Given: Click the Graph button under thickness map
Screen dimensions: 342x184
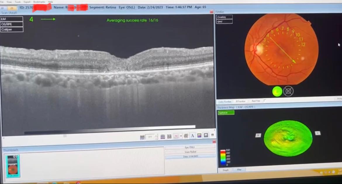Looking at the screenshot, I should click(226, 170).
